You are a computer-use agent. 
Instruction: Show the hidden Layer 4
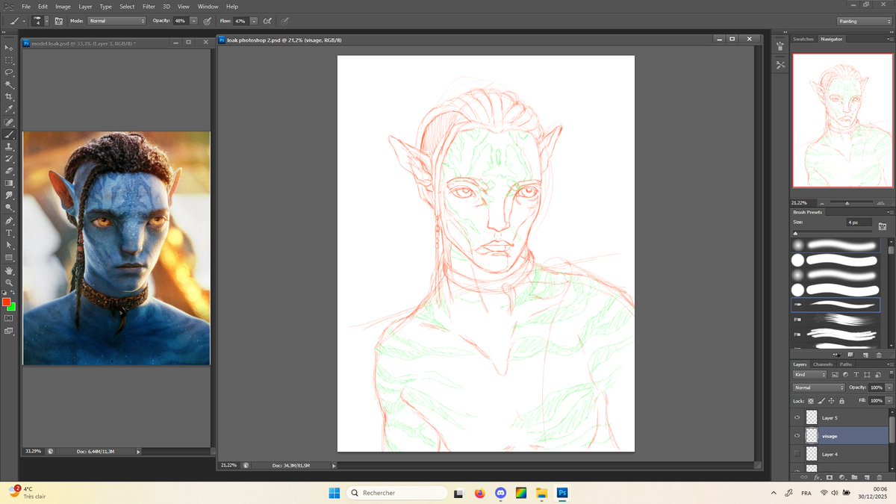797,454
